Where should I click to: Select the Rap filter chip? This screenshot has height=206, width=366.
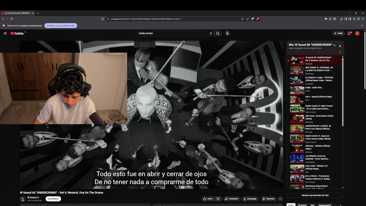pyautogui.click(x=313, y=205)
